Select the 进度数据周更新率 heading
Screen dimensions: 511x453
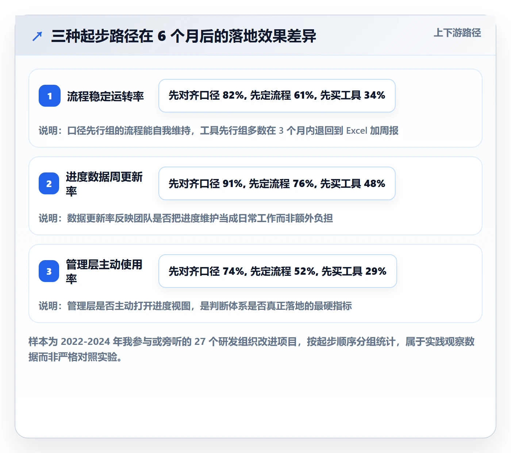tap(104, 184)
